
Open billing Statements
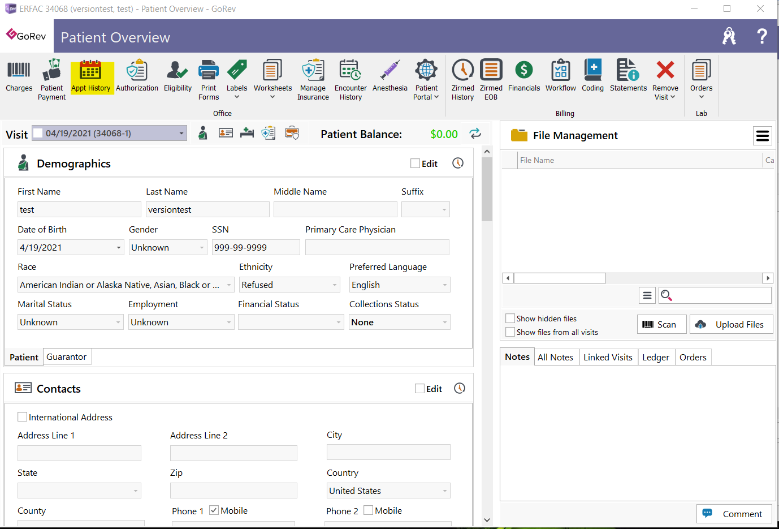[x=628, y=76]
